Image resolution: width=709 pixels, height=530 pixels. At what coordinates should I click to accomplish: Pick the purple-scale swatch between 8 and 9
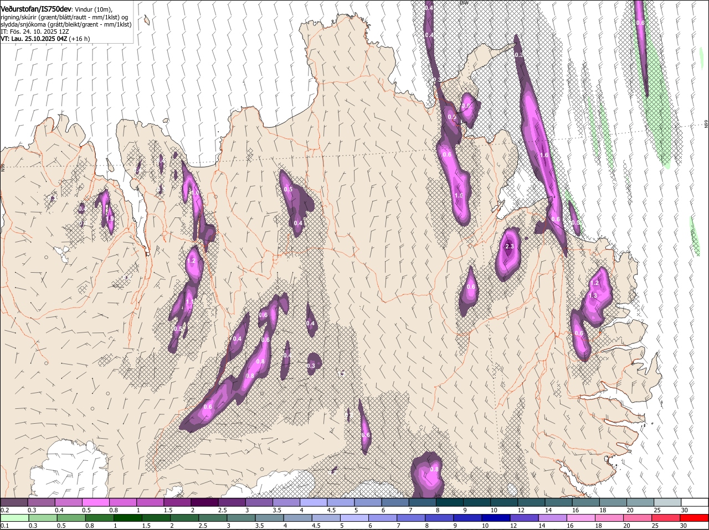click(x=449, y=502)
